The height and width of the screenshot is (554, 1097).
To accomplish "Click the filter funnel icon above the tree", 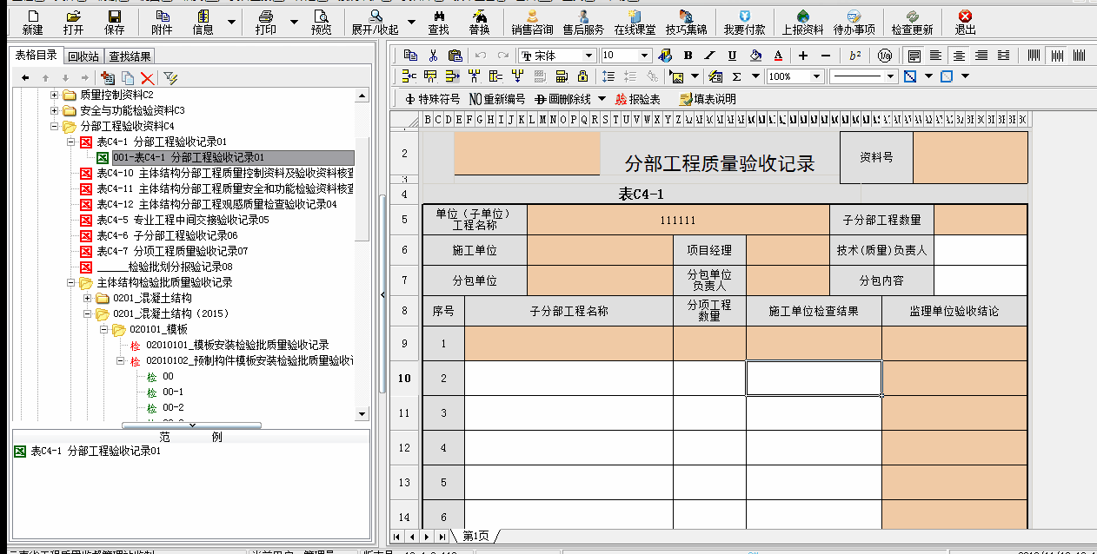I will click(x=170, y=78).
